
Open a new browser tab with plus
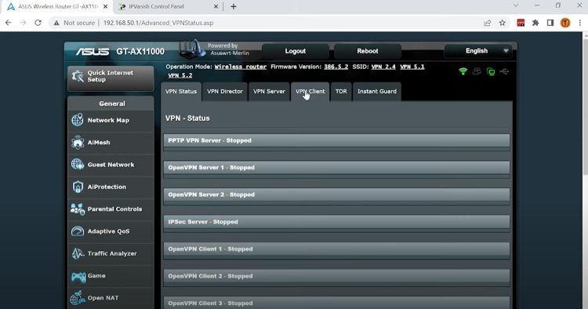[x=234, y=6]
